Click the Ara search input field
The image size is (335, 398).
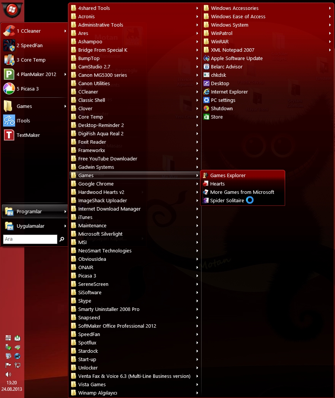30,239
